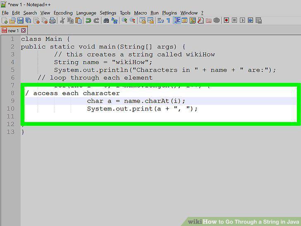The image size is (301, 226).
Task: Undo the last edit with the green arrow
Action: (x=88, y=20)
